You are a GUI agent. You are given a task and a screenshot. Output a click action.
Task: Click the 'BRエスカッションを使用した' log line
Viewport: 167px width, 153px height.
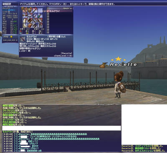[143, 150]
